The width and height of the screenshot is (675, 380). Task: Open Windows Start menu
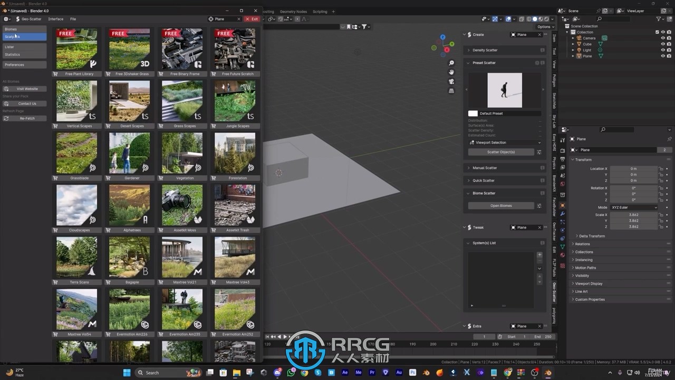point(127,373)
